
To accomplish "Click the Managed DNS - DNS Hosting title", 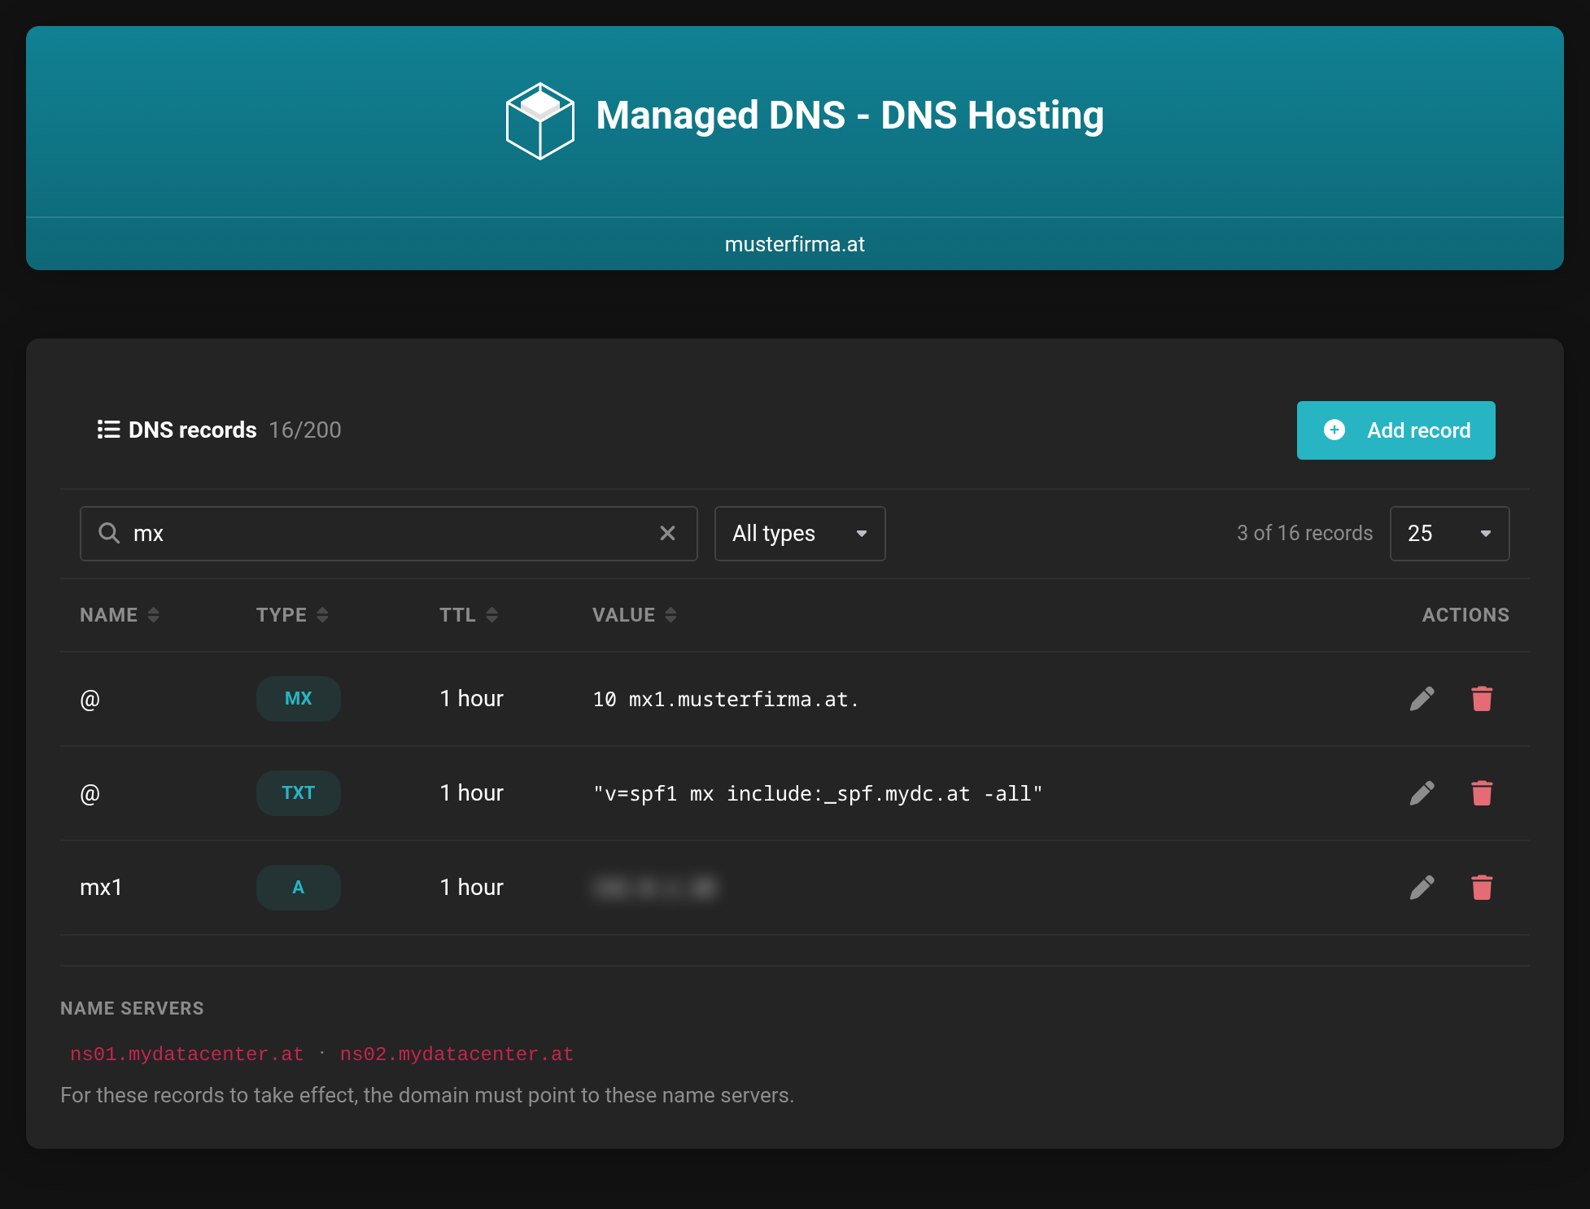I will [850, 116].
